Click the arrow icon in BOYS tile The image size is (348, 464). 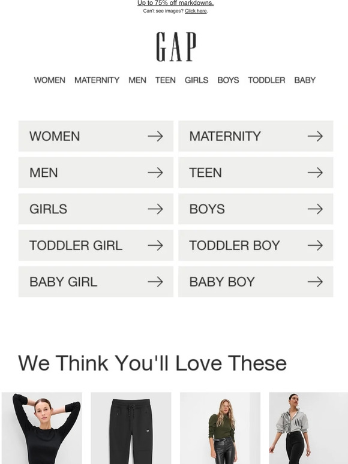coord(315,209)
